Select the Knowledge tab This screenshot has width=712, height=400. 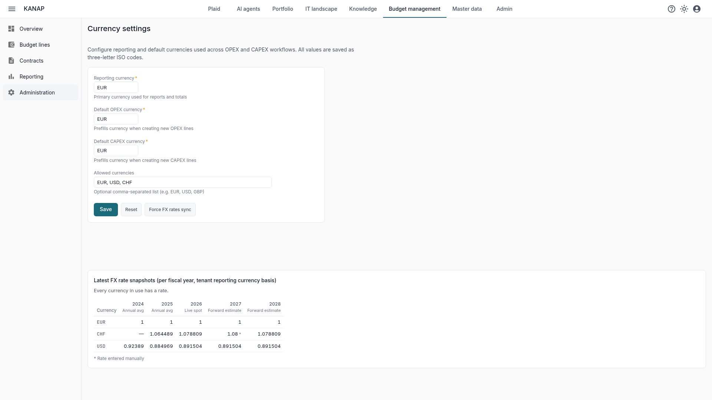tap(363, 9)
